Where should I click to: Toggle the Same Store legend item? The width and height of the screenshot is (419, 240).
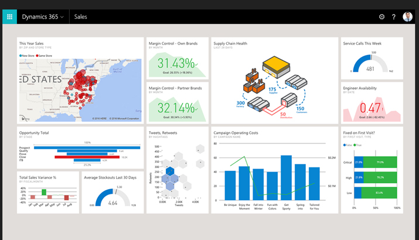click(x=44, y=56)
